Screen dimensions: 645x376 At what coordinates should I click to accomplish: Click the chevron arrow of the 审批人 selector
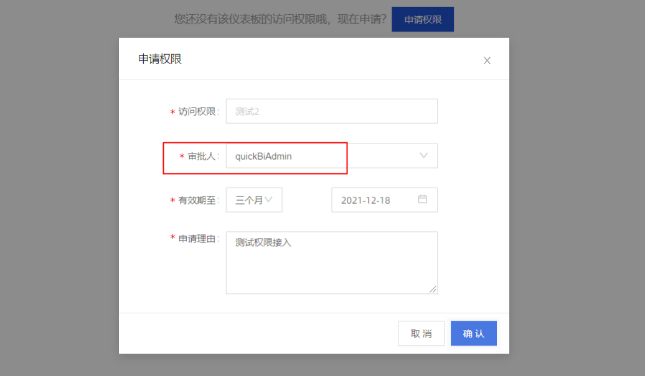(424, 155)
